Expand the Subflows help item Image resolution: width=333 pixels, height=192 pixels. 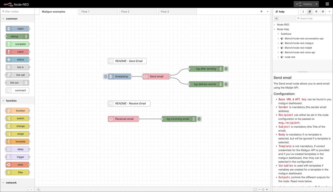tap(278, 34)
